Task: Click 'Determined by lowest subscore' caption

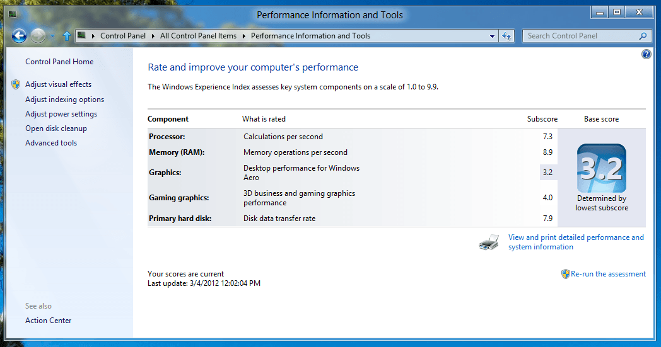Action: (x=602, y=203)
